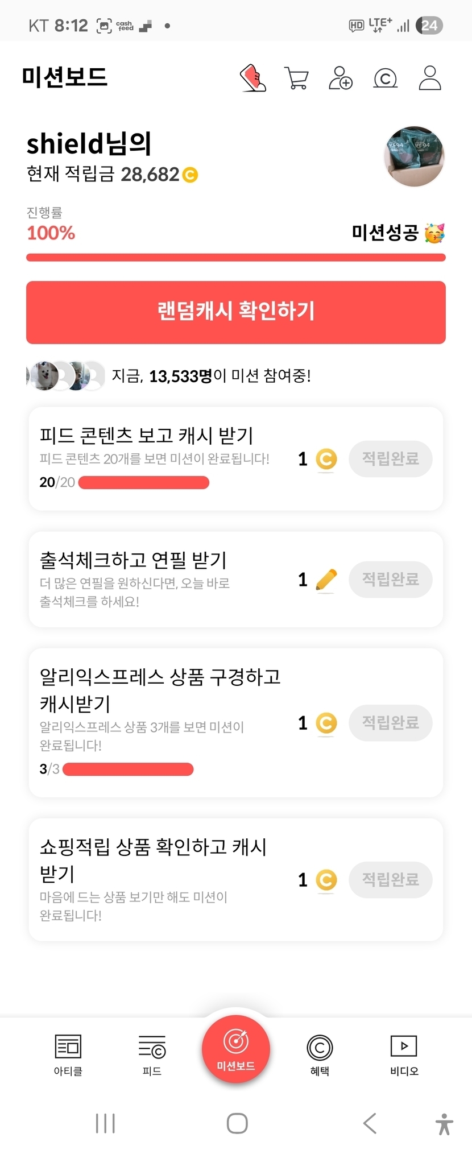Tap the add friend icon

tap(341, 78)
